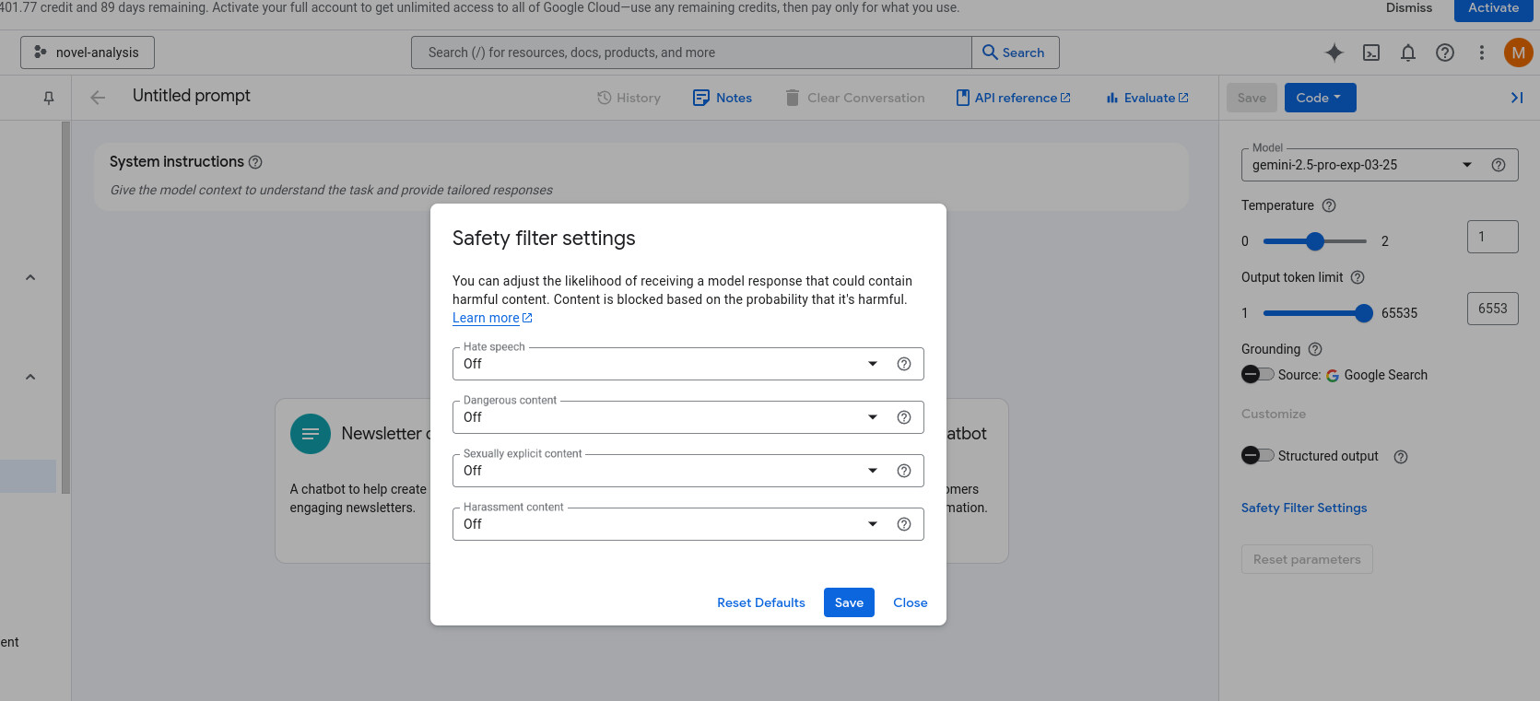Click help icon beside Hate speech dropdown
The height and width of the screenshot is (701, 1540).
click(x=904, y=364)
